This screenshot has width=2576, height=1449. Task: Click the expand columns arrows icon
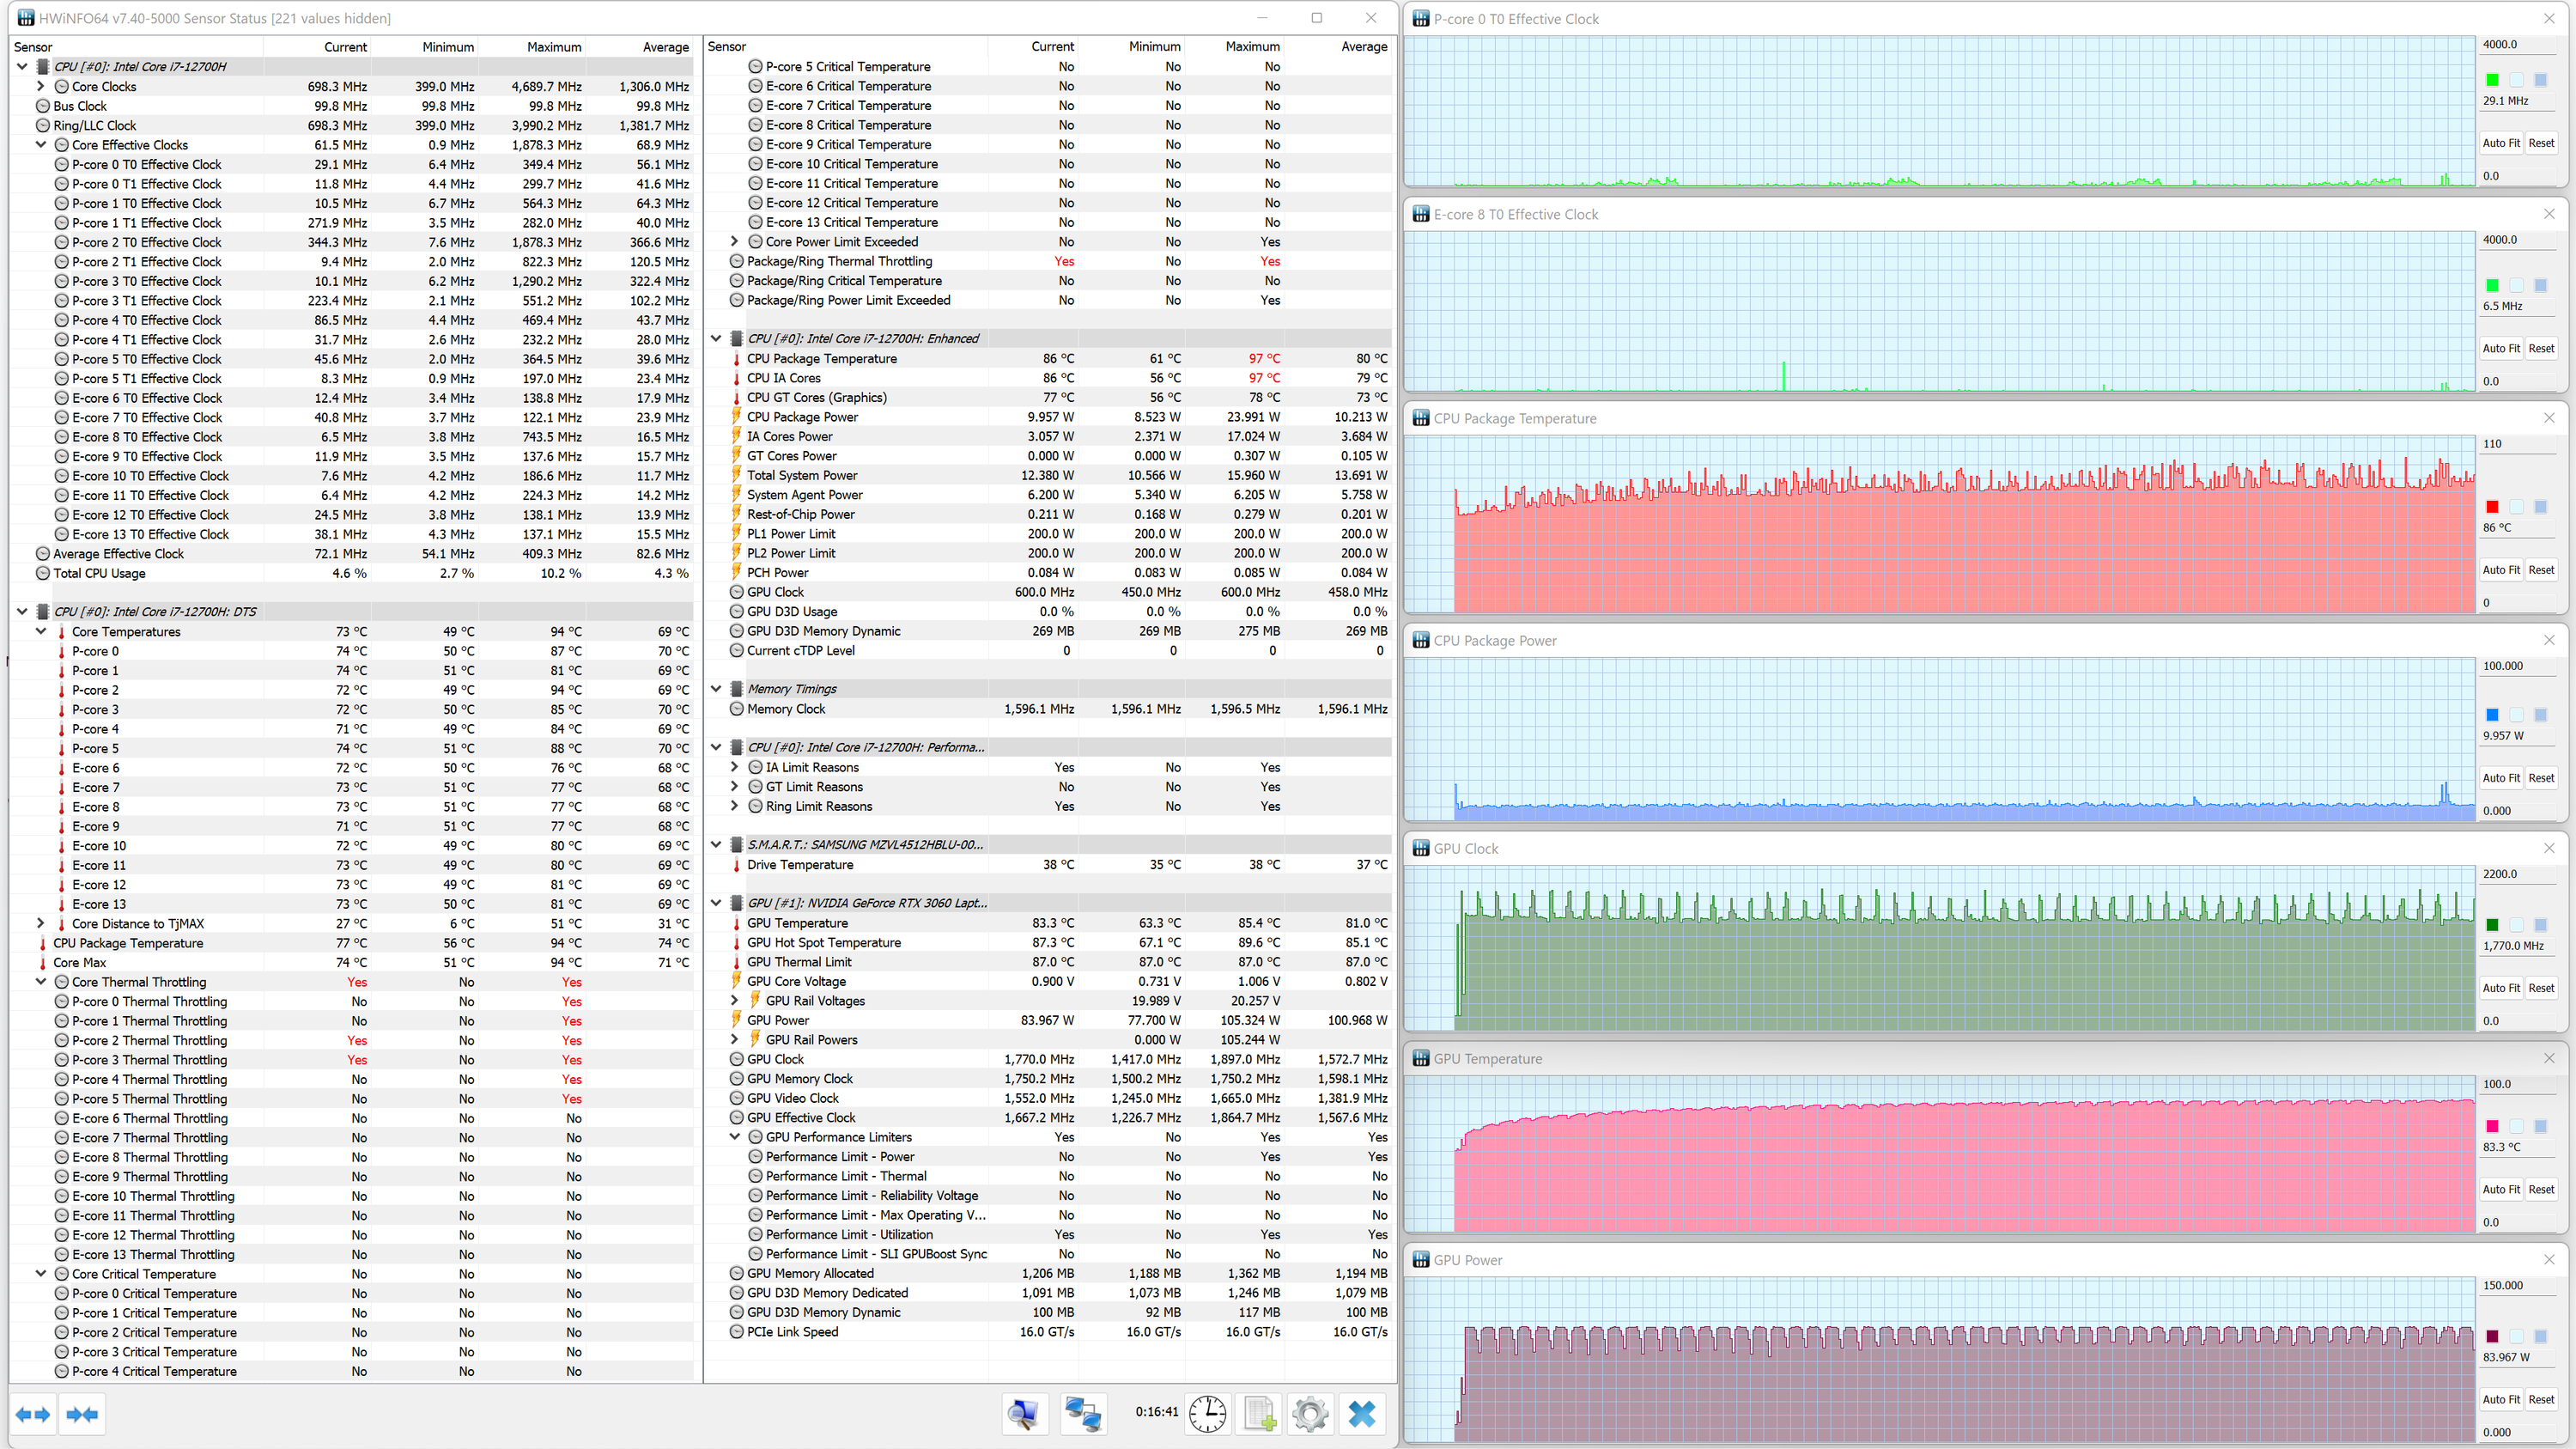[33, 1414]
